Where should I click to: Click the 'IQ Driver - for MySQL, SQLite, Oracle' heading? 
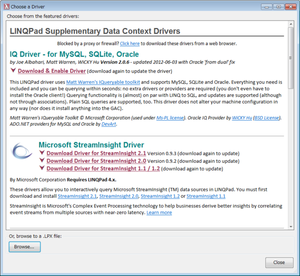74,54
